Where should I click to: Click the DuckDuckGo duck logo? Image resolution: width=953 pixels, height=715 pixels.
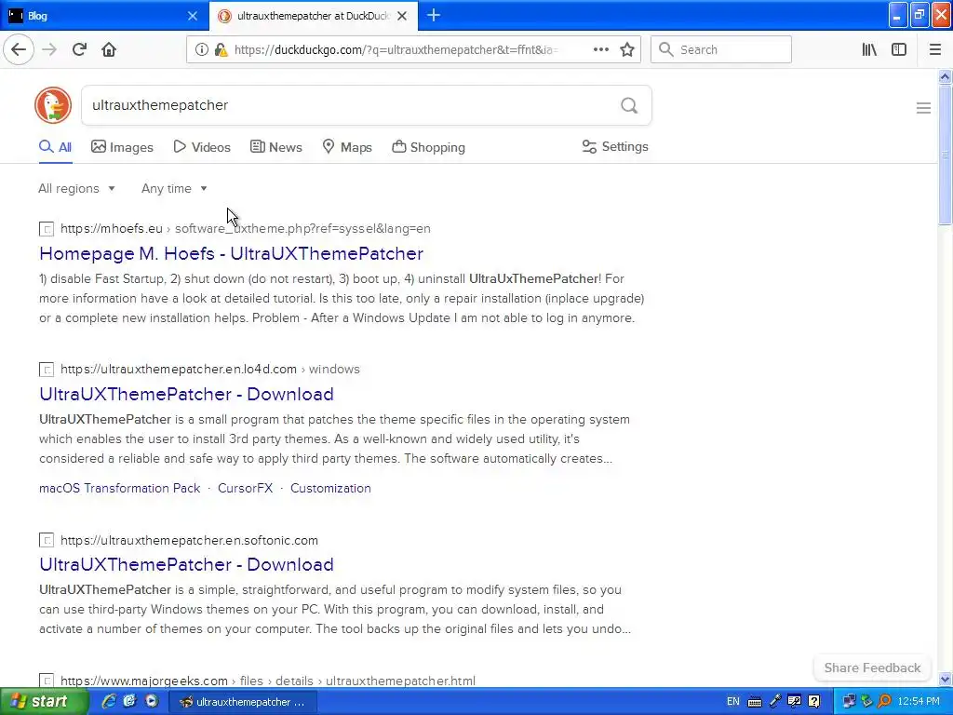(53, 105)
